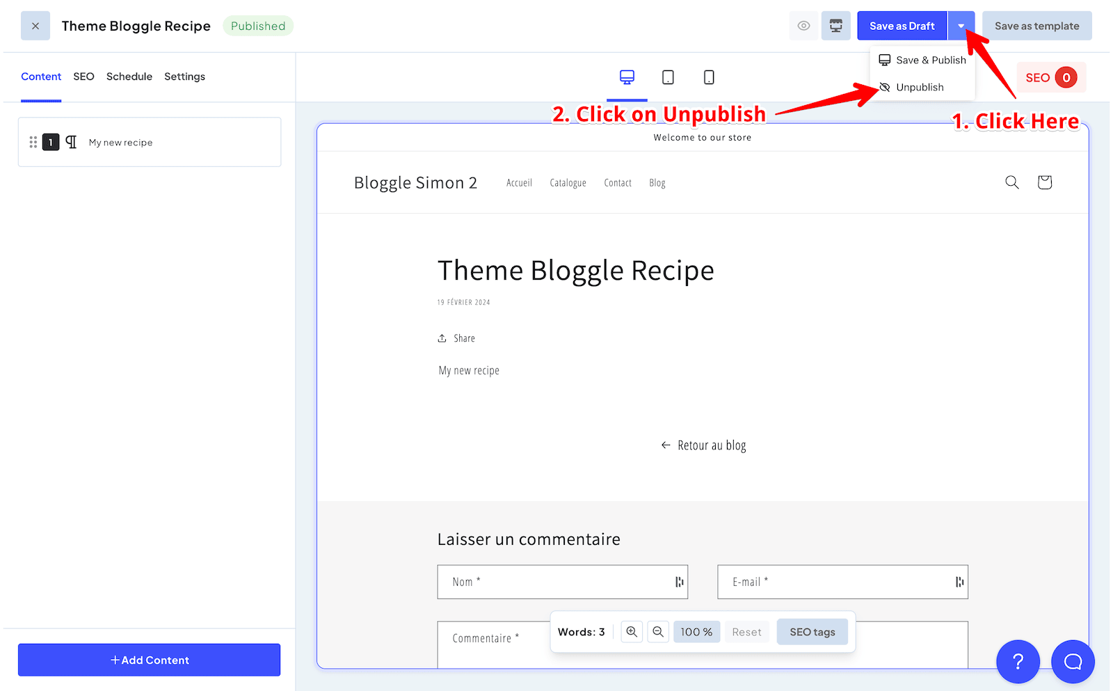Open the chat support bubble
This screenshot has height=691, width=1113.
click(1073, 662)
